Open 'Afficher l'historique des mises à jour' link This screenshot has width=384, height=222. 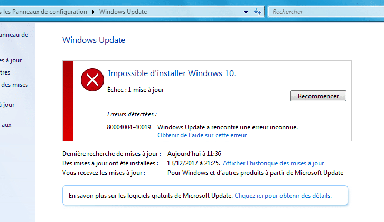tap(273, 163)
